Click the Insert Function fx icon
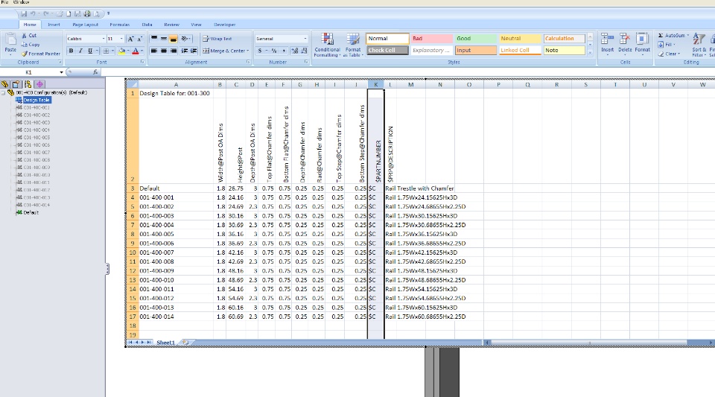Viewport: 715px width, 397px height. tap(95, 72)
